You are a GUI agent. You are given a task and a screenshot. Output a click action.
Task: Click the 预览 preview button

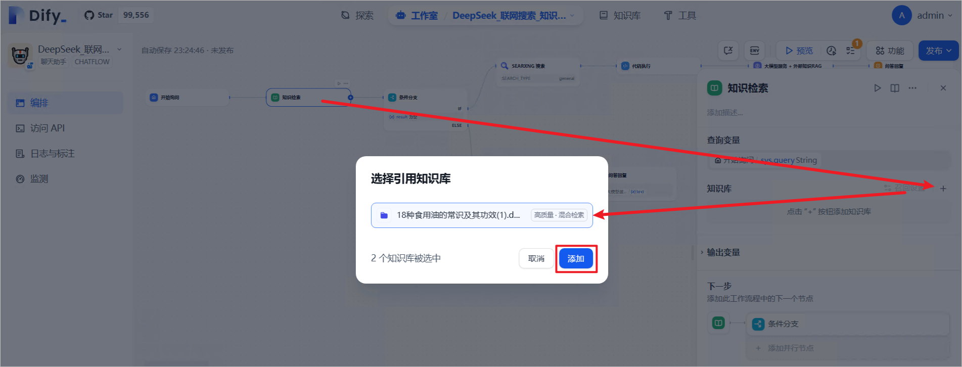(799, 51)
